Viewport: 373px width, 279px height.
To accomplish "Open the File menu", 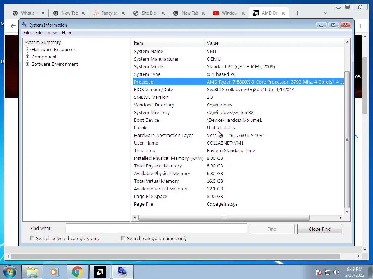I will pos(27,33).
